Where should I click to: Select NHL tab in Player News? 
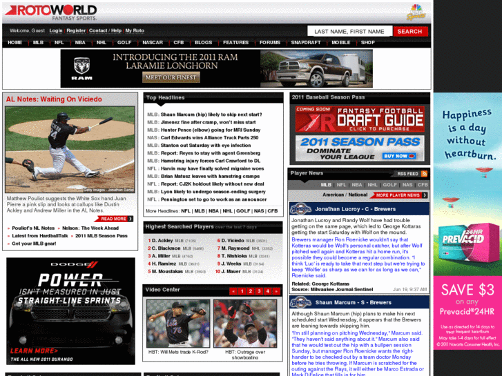pyautogui.click(x=372, y=185)
